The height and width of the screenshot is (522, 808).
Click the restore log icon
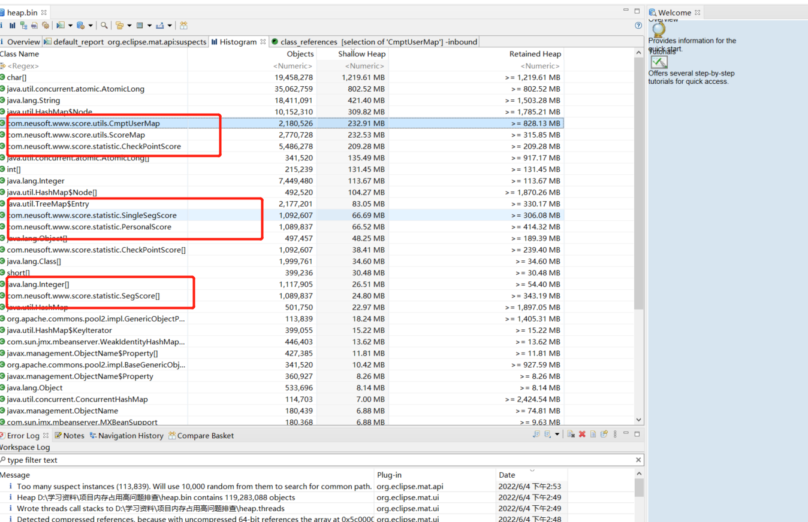(604, 434)
